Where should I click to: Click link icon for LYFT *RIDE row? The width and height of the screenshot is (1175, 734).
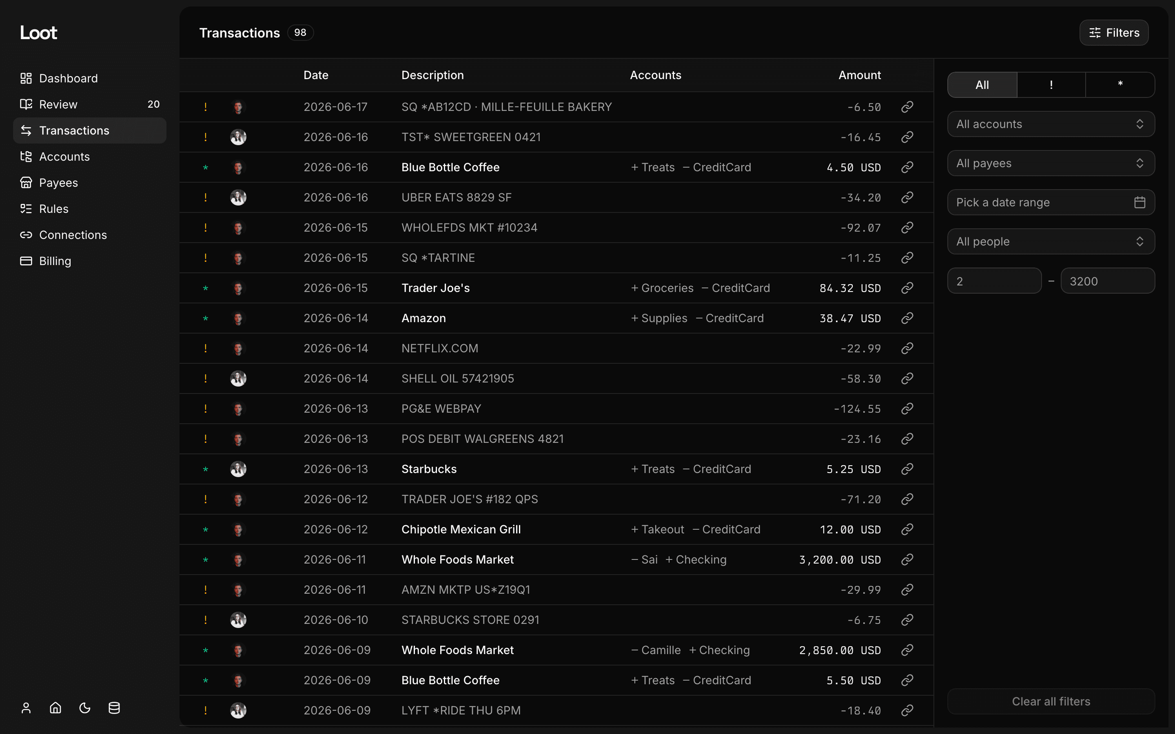[x=907, y=710]
